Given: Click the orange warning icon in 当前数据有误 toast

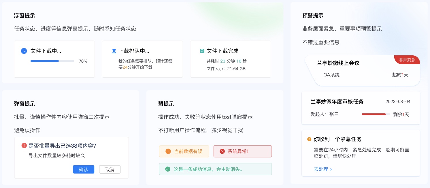Looking at the screenshot, I should pos(168,151).
